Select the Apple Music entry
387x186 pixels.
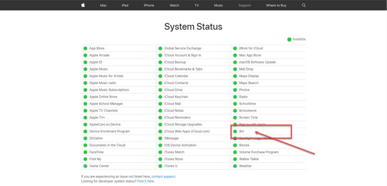[x=99, y=69]
